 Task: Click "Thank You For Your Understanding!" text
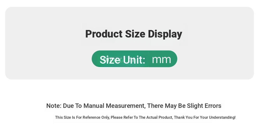(205, 117)
